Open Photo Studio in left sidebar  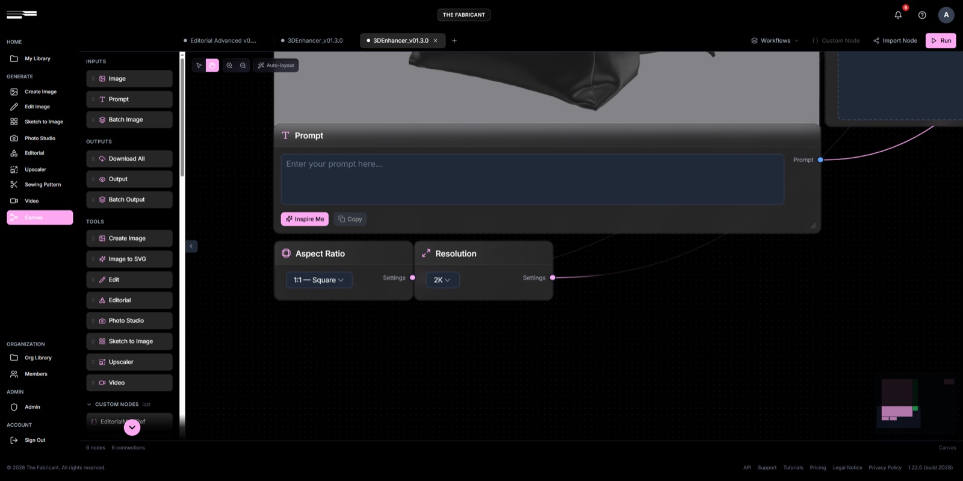click(x=40, y=138)
